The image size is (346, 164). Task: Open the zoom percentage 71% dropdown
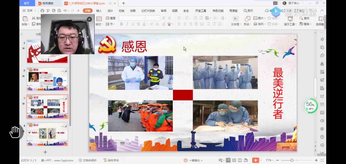click(x=270, y=160)
